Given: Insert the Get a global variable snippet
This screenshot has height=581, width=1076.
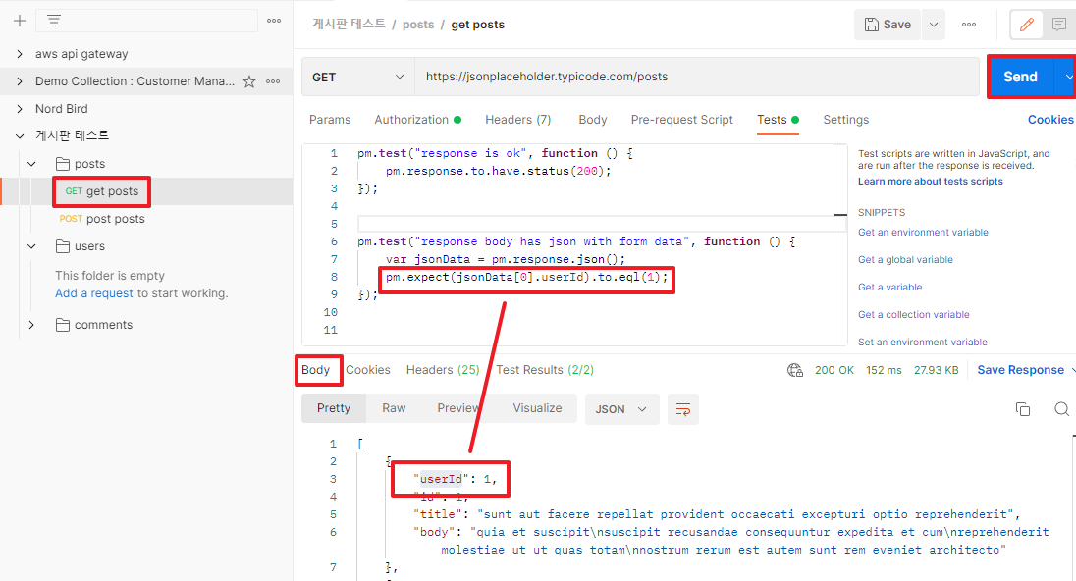Looking at the screenshot, I should (x=905, y=260).
